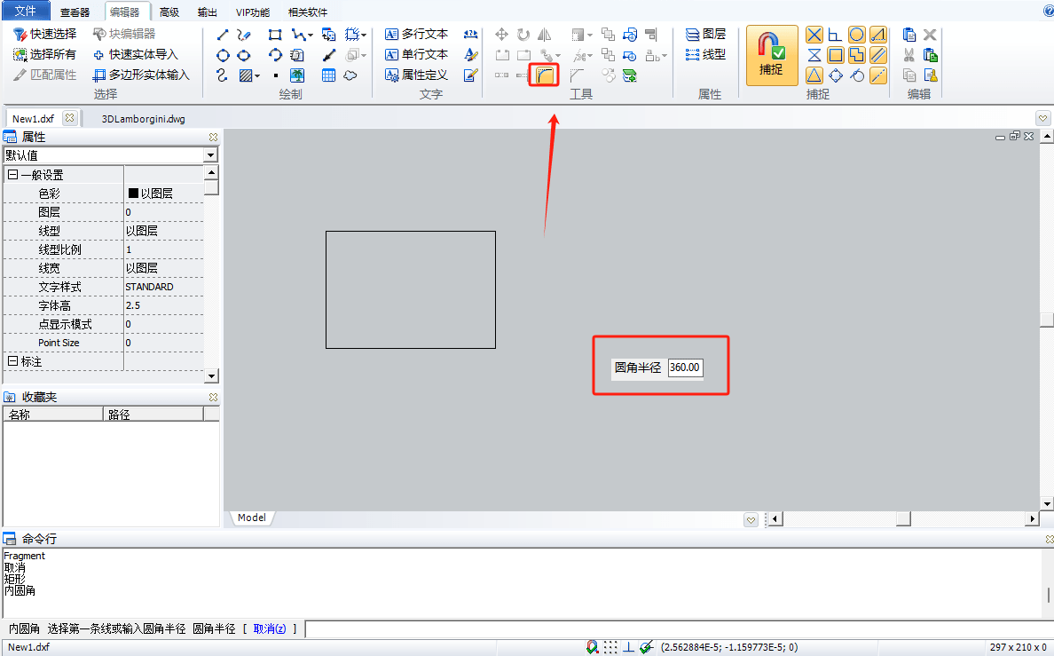The image size is (1054, 656).
Task: Click the black 色彩 color swatch
Action: (133, 194)
